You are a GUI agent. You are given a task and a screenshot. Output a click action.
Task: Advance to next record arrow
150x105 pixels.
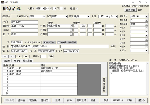(x=19, y=56)
